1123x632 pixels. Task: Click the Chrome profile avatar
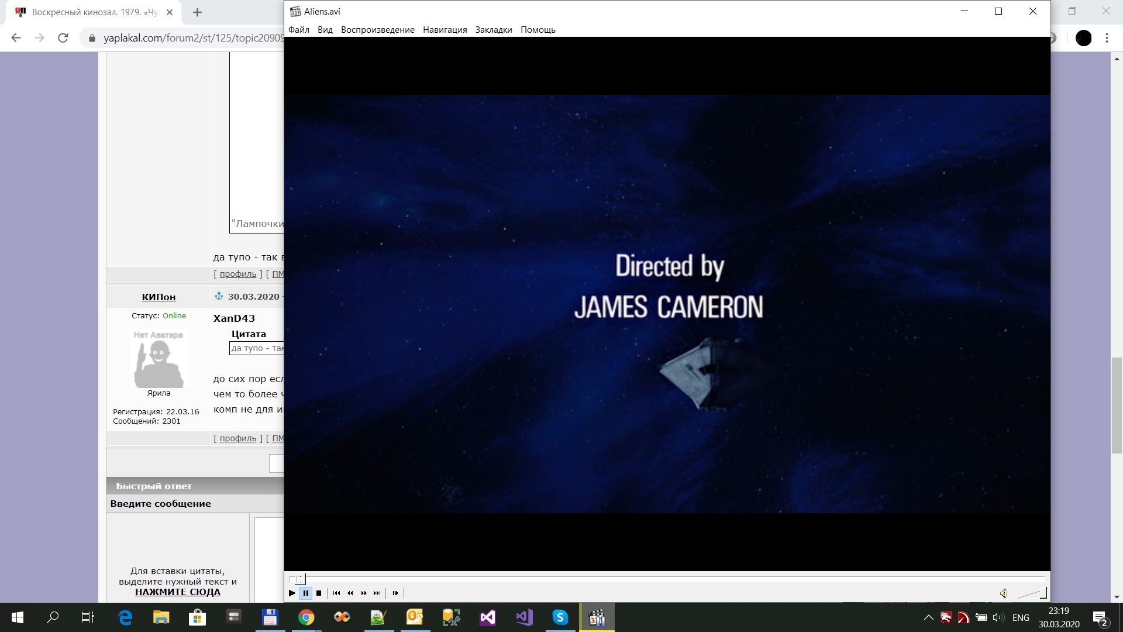tap(1084, 38)
